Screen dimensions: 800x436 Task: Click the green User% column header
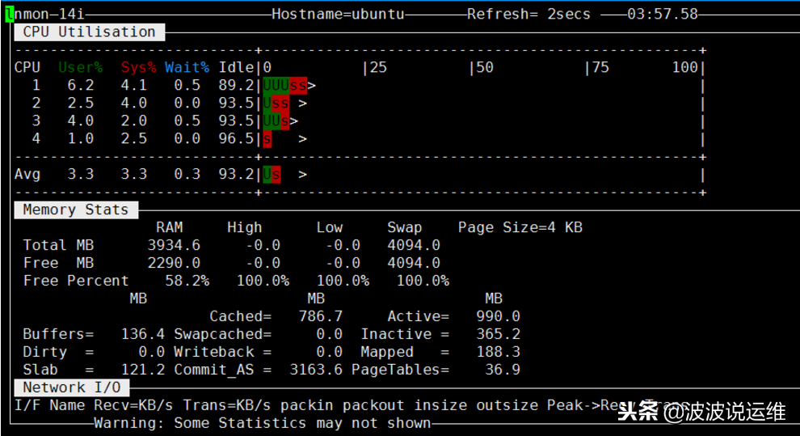pos(80,67)
